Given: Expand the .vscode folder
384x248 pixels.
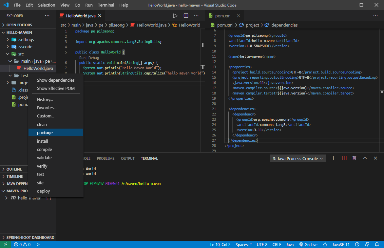Looking at the screenshot, I should pyautogui.click(x=28, y=47).
